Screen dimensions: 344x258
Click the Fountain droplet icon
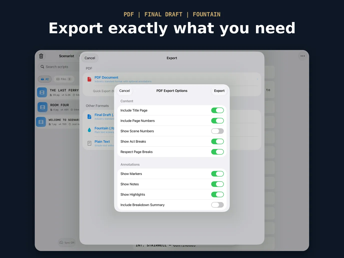tap(89, 130)
